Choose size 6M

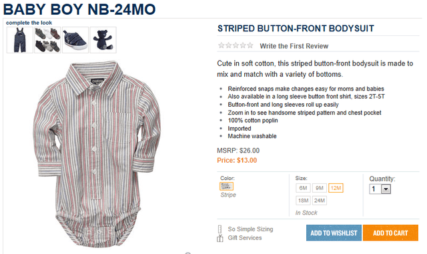(x=303, y=188)
